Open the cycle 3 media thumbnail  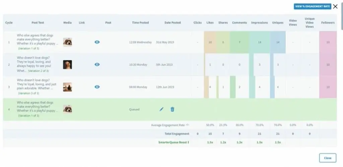(x=67, y=87)
